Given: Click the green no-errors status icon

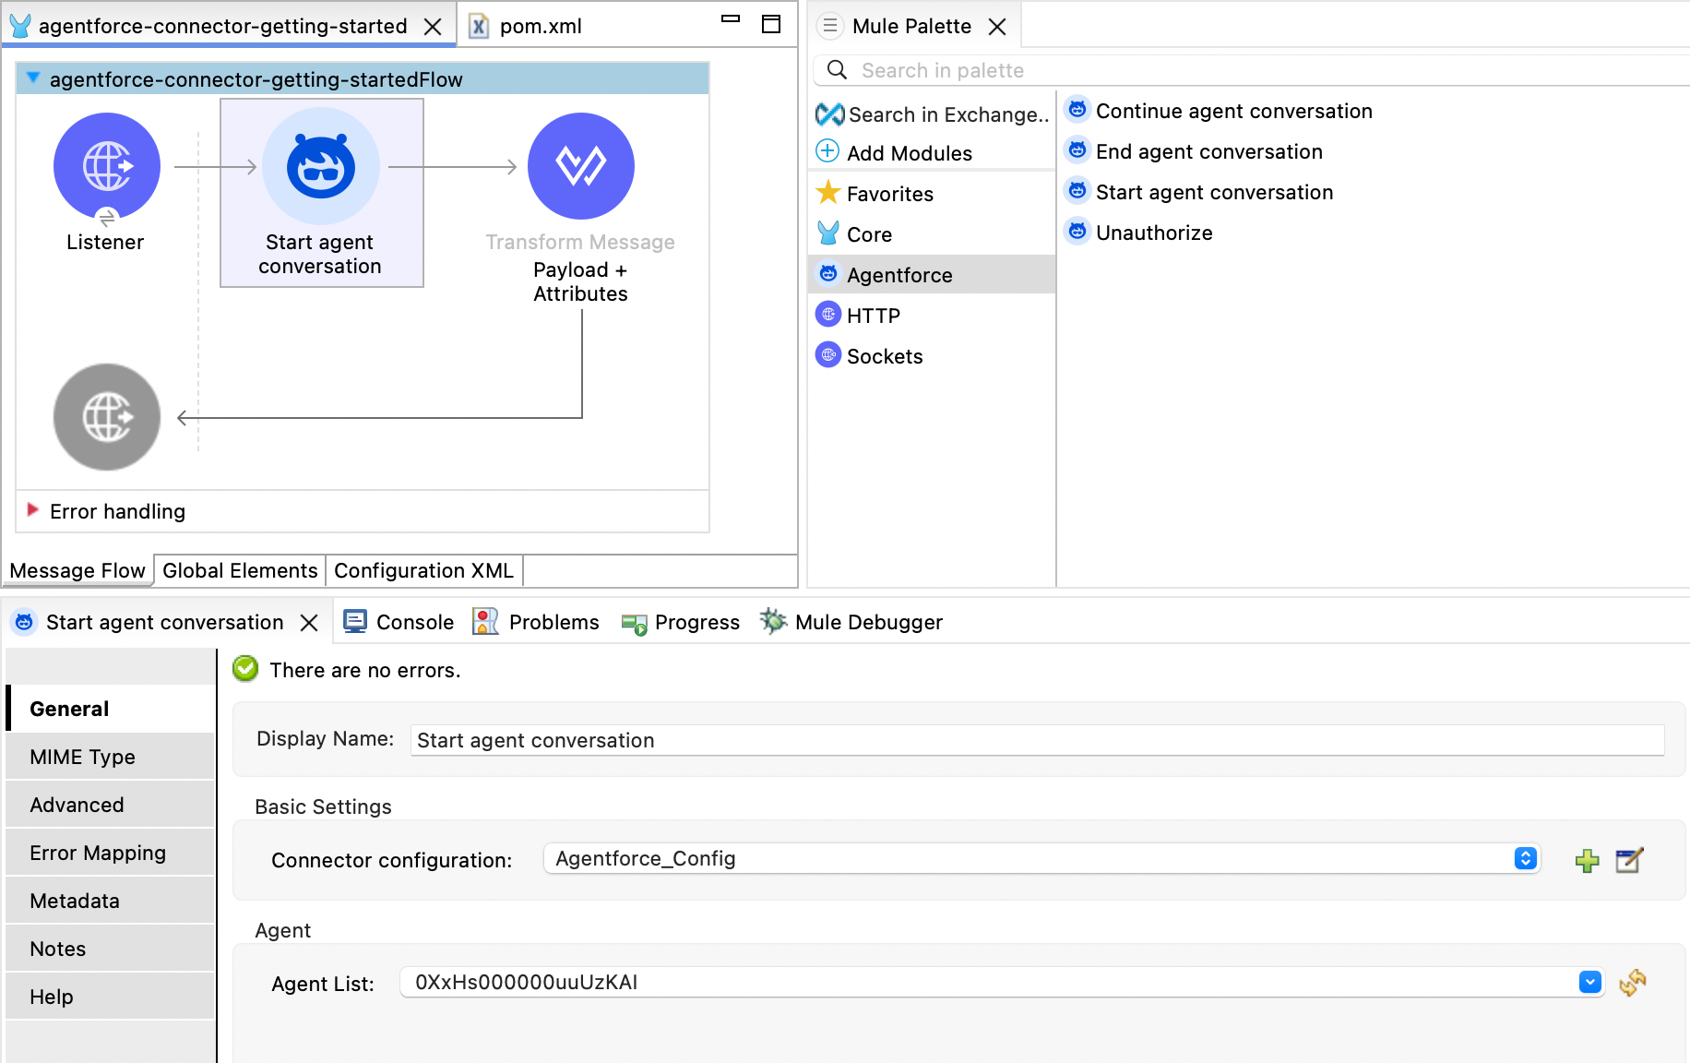Looking at the screenshot, I should (x=245, y=669).
